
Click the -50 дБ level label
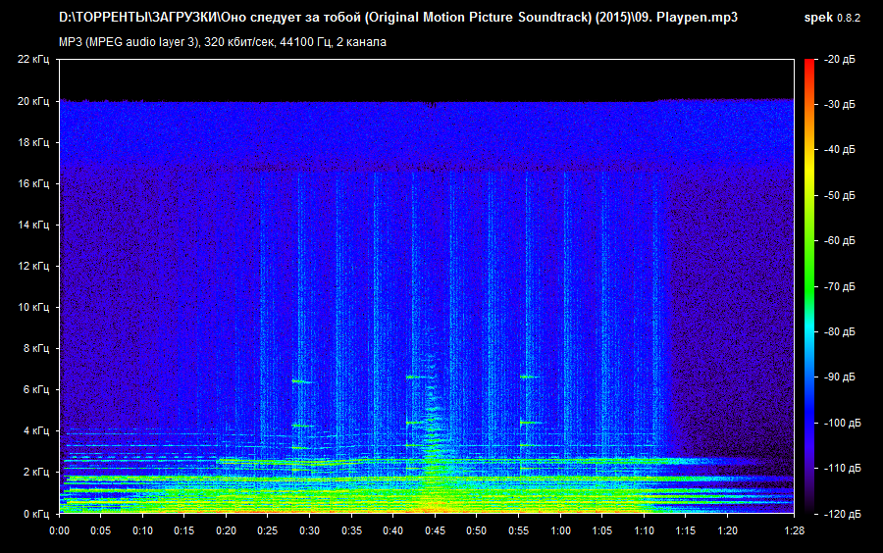841,196
